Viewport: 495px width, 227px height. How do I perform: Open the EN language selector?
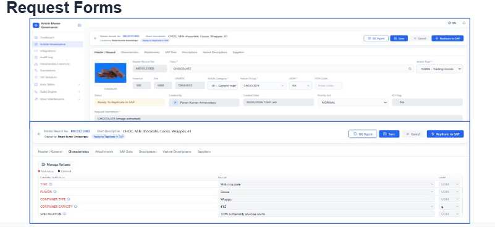coord(452,23)
